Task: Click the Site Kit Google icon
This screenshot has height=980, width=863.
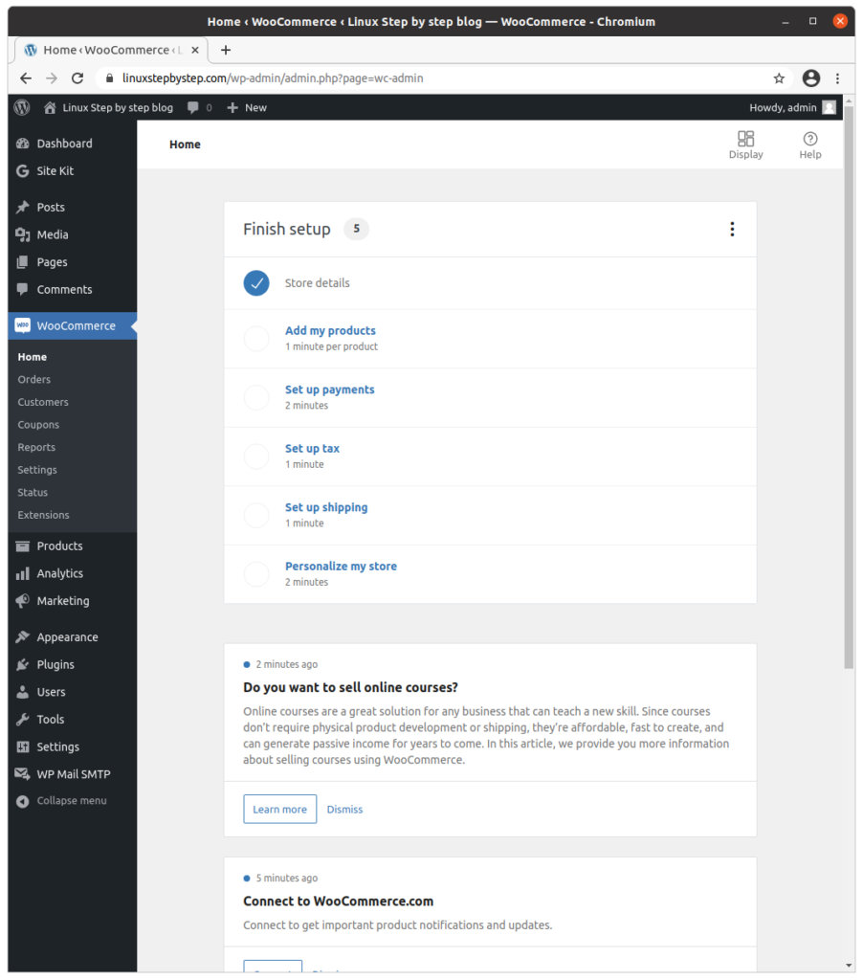Action: tap(23, 171)
